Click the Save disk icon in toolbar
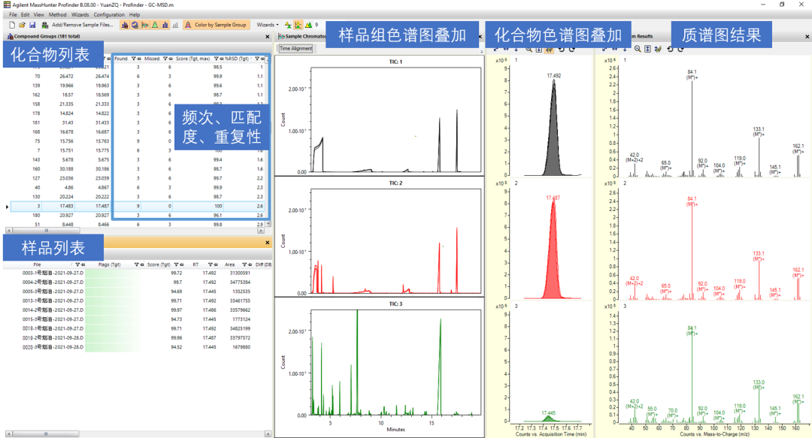This screenshot has height=438, width=812. (x=33, y=25)
